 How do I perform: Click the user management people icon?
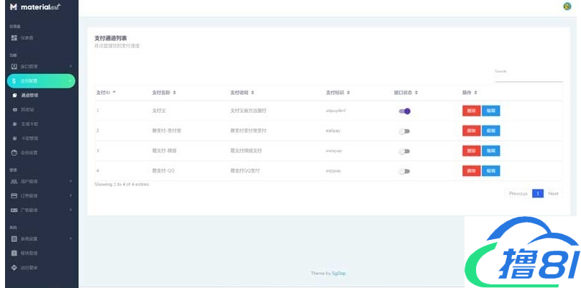14,182
